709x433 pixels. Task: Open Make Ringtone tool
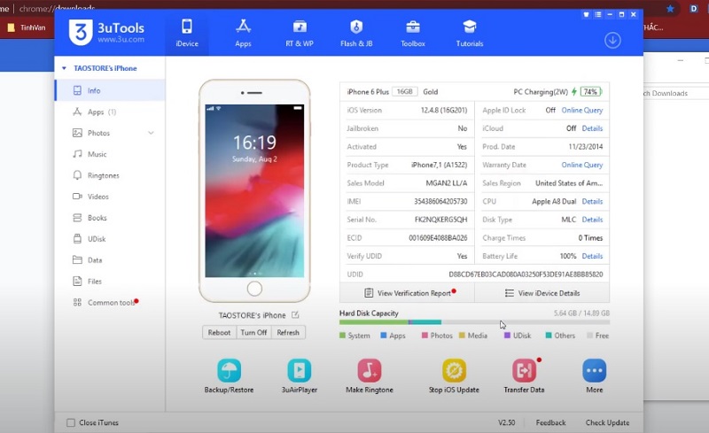(370, 376)
